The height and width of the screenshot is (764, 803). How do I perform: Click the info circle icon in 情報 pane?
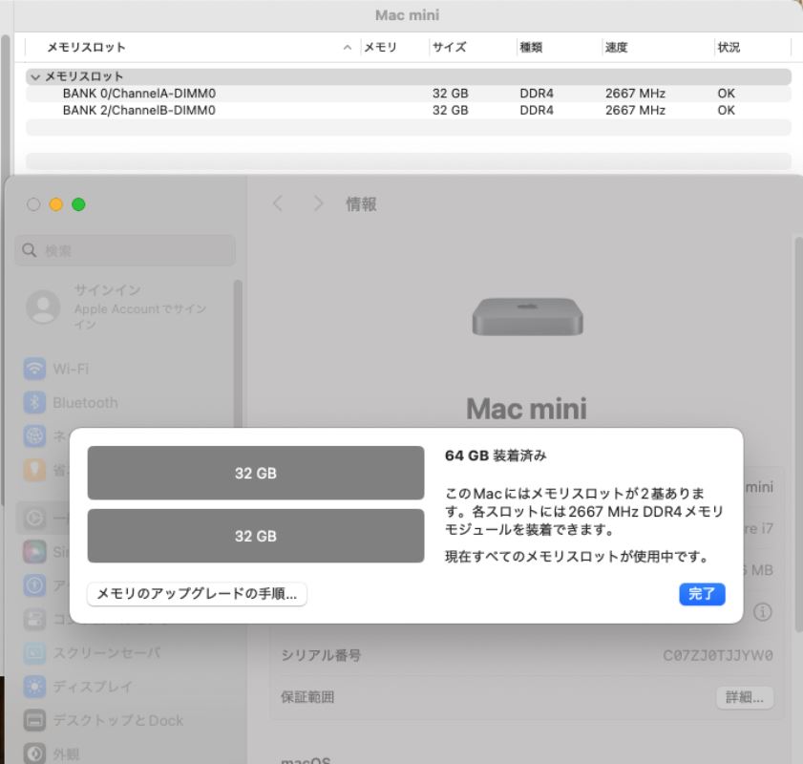pyautogui.click(x=763, y=612)
